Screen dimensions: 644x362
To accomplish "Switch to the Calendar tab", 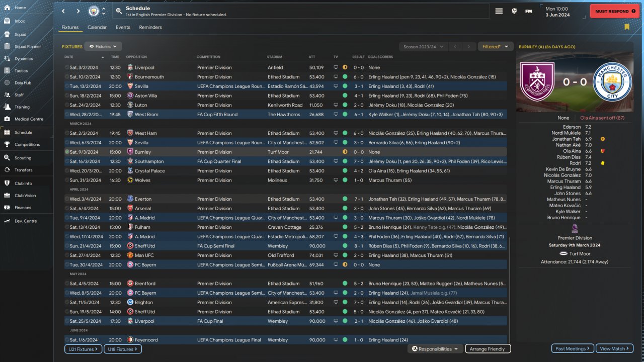I will pyautogui.click(x=97, y=27).
